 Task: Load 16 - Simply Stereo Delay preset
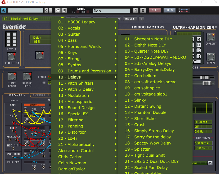click(155, 131)
